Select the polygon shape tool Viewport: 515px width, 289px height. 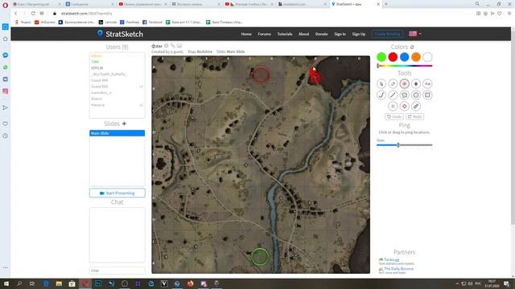[x=404, y=95]
